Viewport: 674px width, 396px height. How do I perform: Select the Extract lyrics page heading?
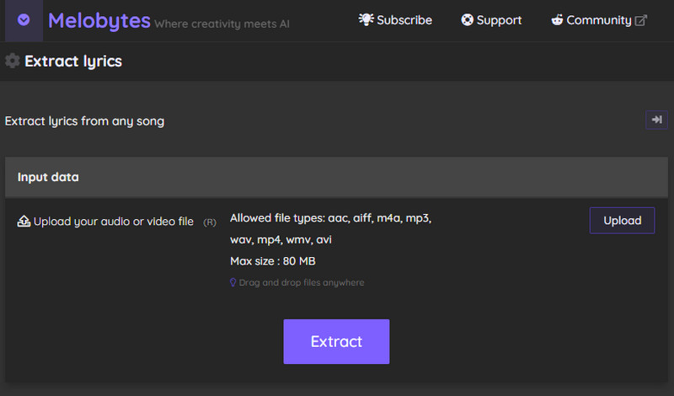pos(73,61)
